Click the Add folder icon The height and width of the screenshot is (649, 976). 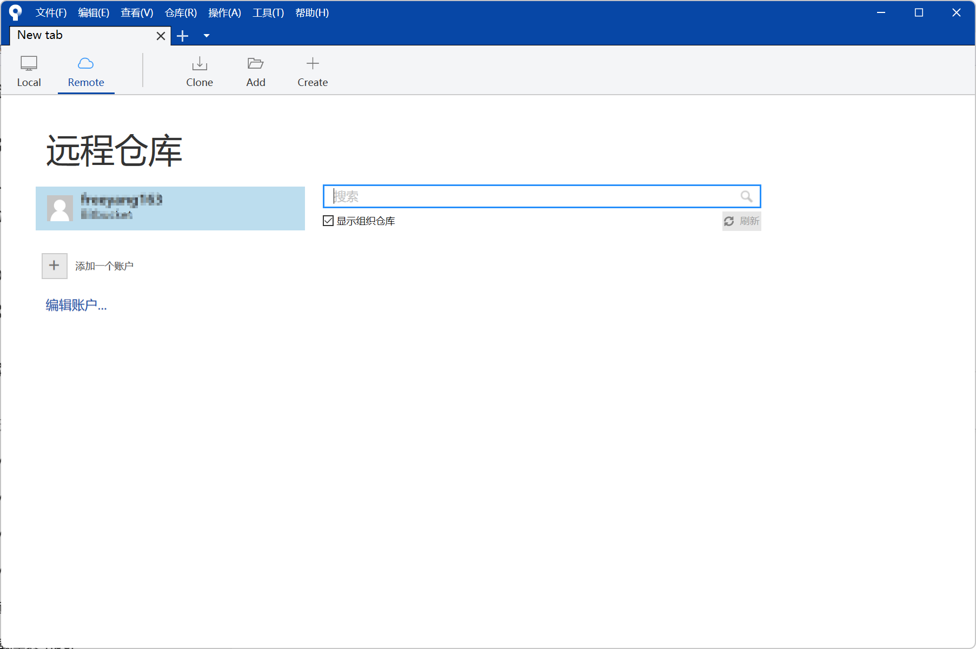[x=256, y=63]
